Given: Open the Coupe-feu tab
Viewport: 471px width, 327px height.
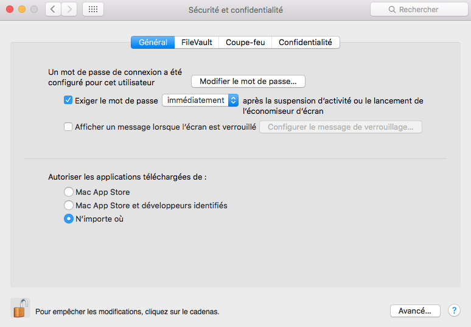Looking at the screenshot, I should [245, 43].
